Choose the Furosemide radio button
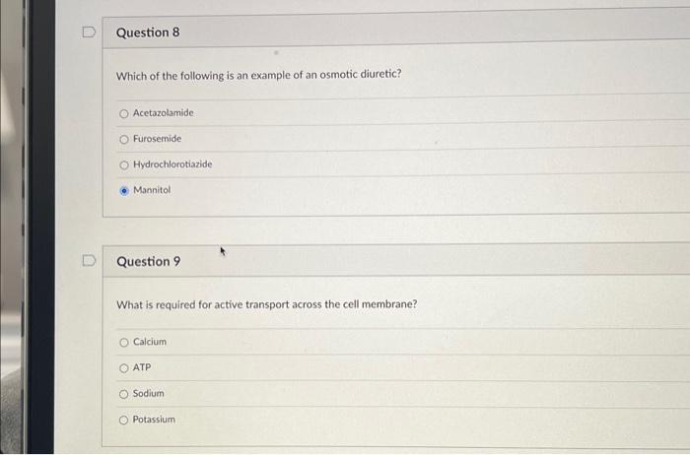The height and width of the screenshot is (455, 690). click(x=124, y=140)
